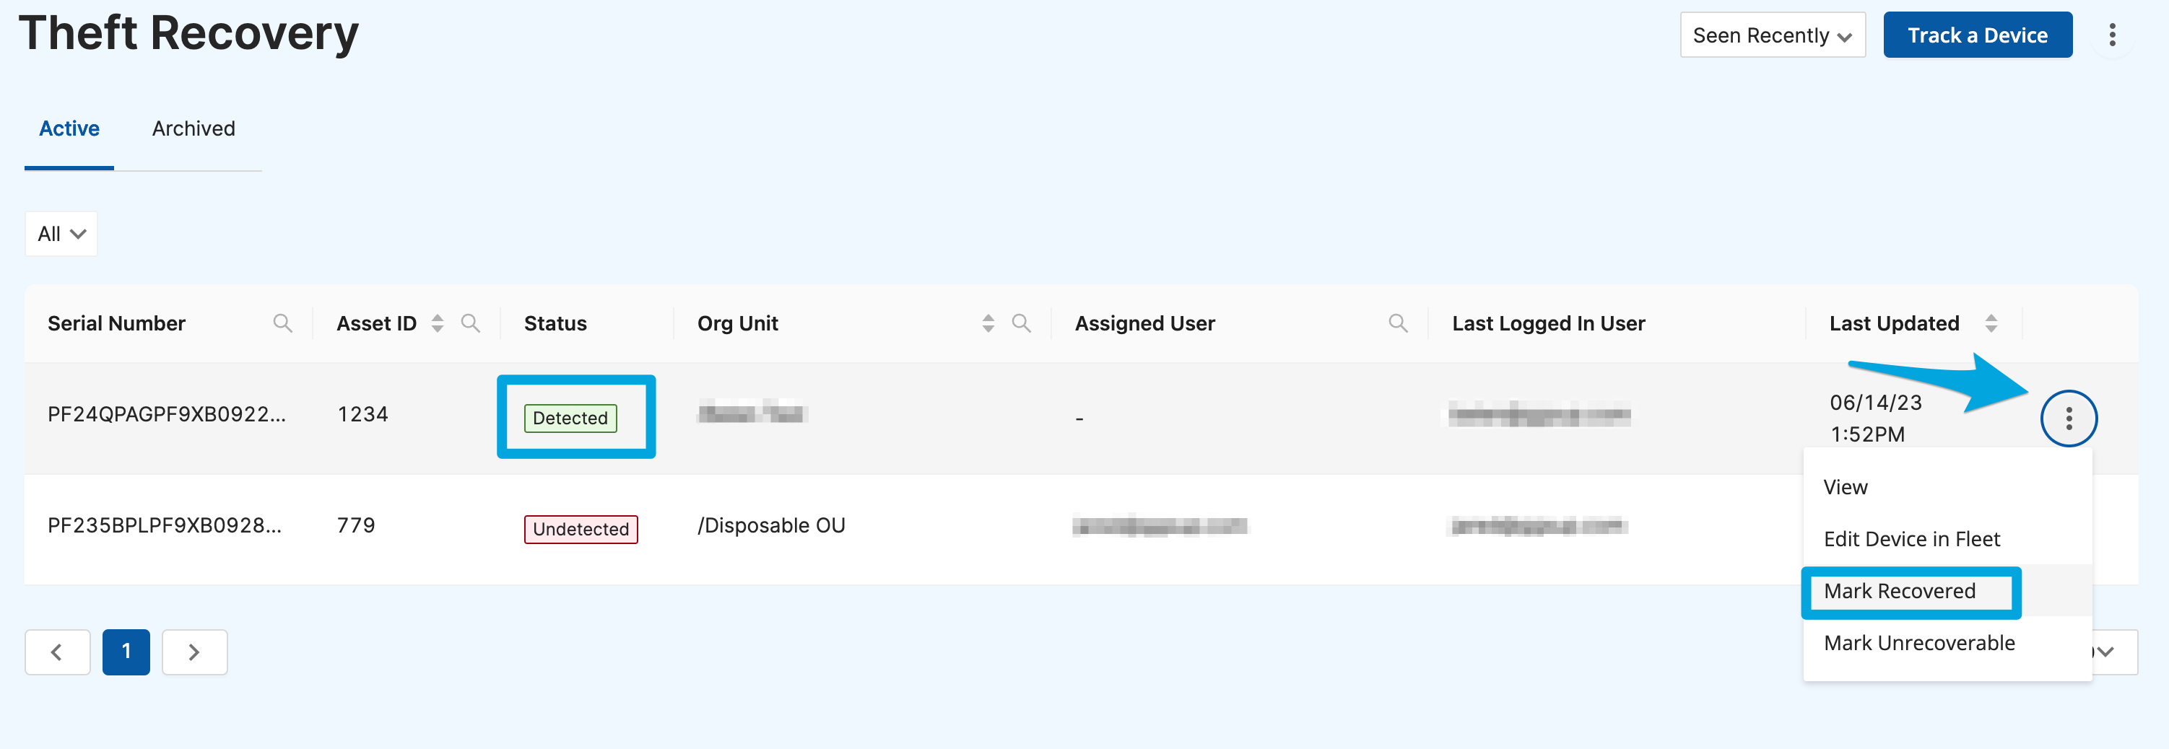Screen dimensions: 2169x749
Task: Open page-level kebab menu
Action: (x=2112, y=35)
